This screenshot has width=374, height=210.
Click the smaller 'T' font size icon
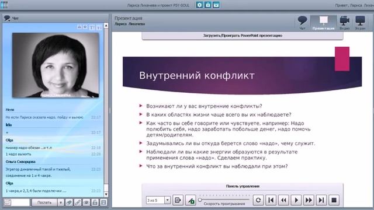[99, 27]
